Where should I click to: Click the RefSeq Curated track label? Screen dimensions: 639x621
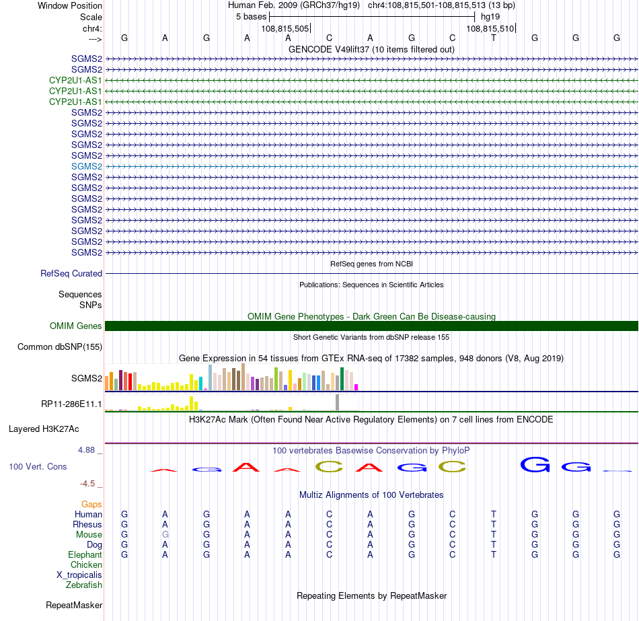(x=71, y=273)
